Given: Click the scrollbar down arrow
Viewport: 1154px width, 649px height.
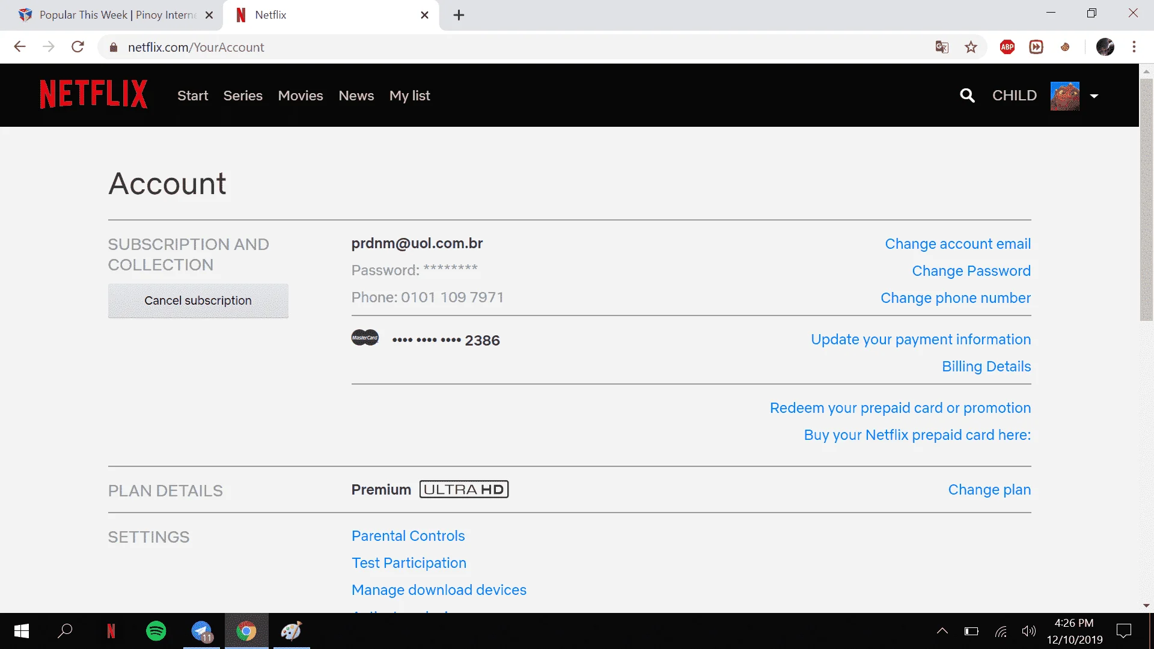Looking at the screenshot, I should (x=1146, y=606).
